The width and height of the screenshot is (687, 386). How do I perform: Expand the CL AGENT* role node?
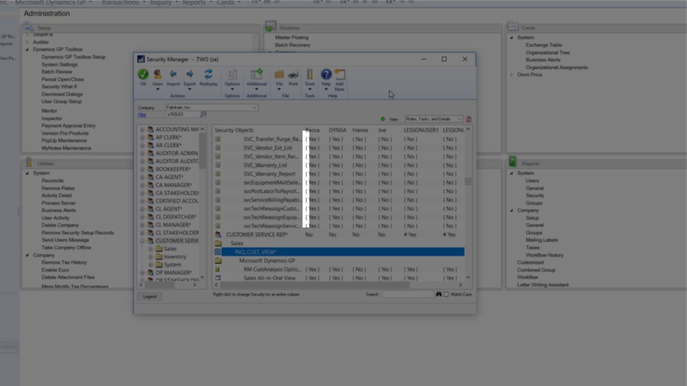142,209
